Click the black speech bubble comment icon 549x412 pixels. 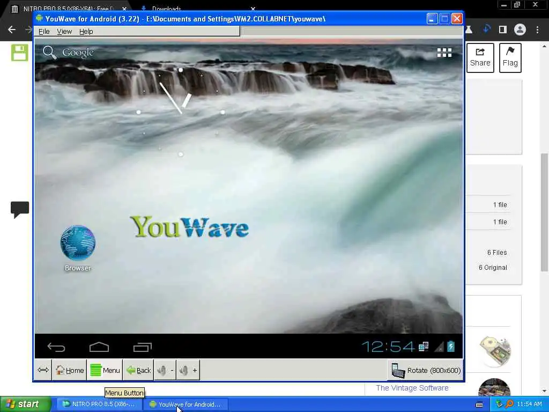(20, 210)
